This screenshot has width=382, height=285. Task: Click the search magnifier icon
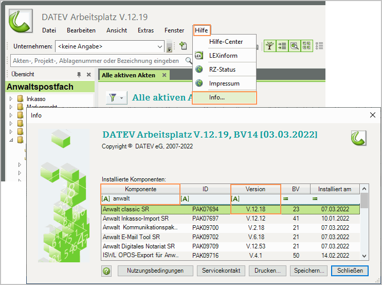[189, 61]
